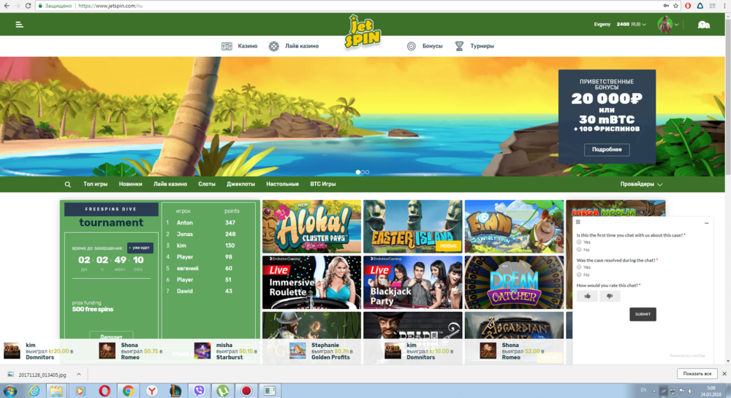Expand options for the downloaded 20171128_013405.jpg file
This screenshot has width=731, height=398.
(79, 374)
